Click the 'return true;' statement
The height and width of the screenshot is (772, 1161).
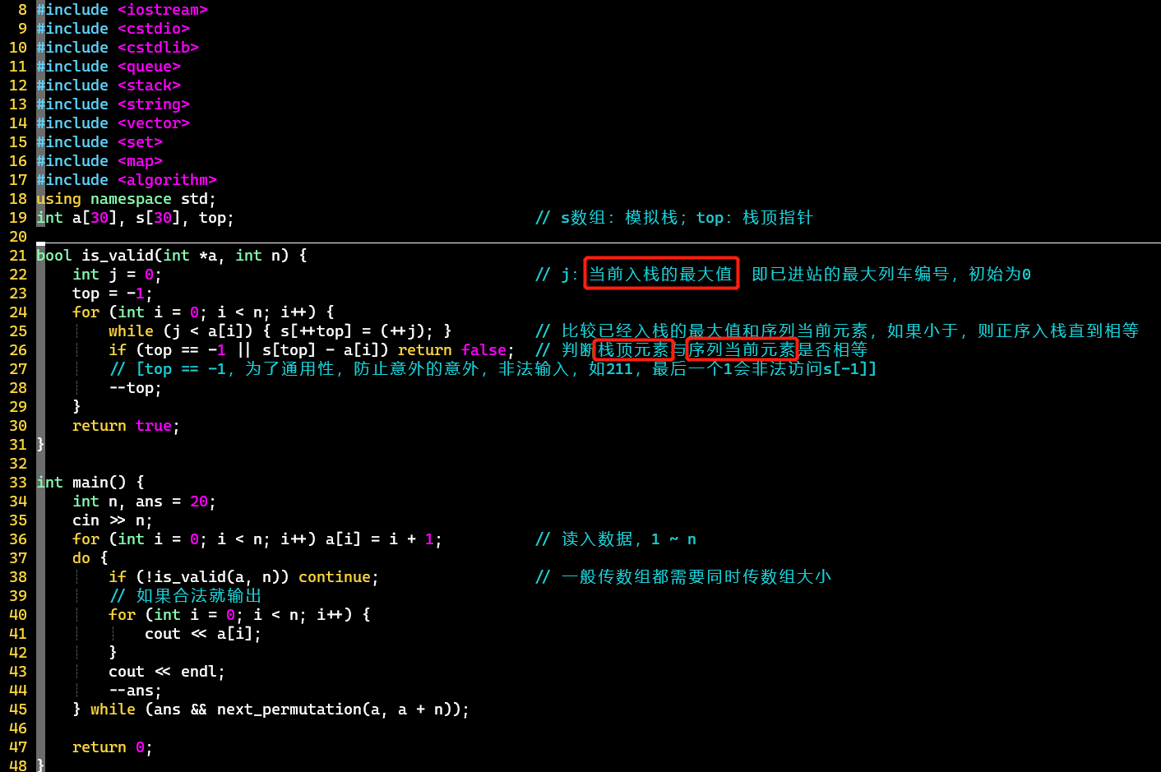126,426
